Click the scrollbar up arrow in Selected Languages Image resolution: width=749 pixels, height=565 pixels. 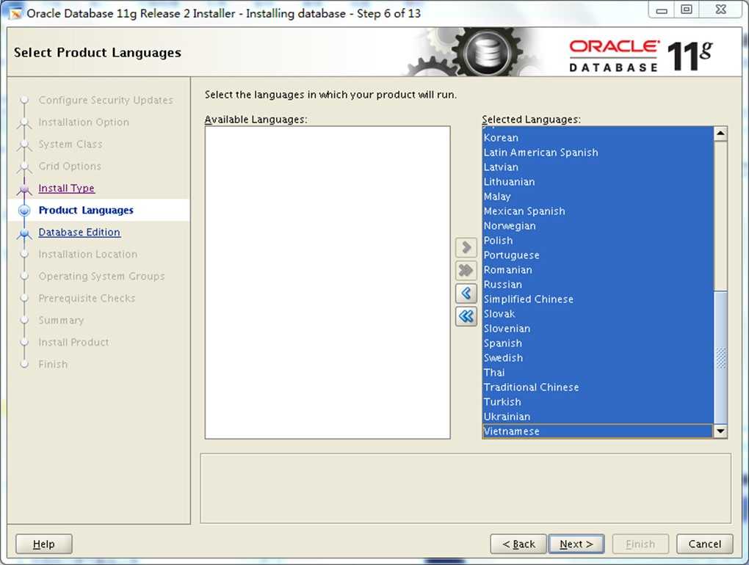pyautogui.click(x=720, y=134)
